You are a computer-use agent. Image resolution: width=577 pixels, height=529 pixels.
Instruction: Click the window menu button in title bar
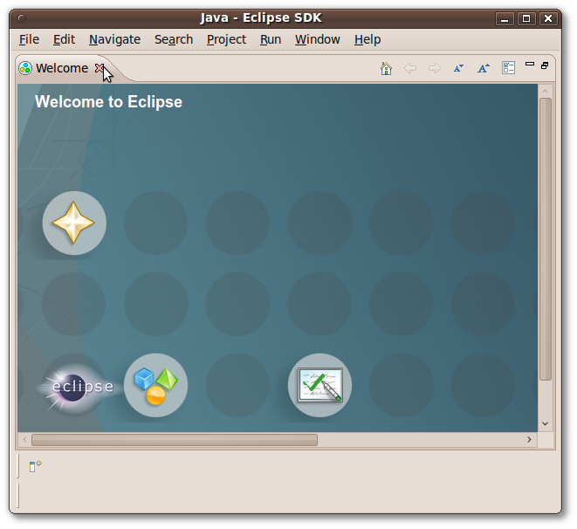click(22, 18)
